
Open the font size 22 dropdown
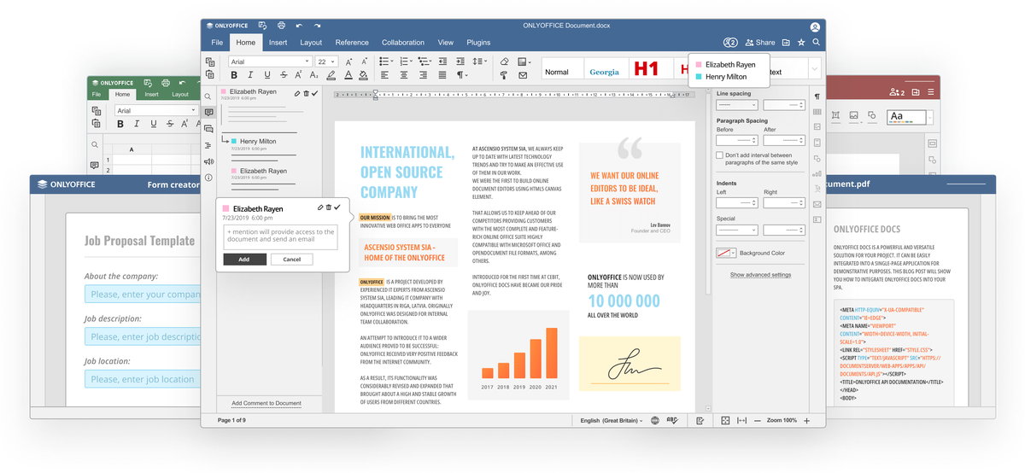326,61
